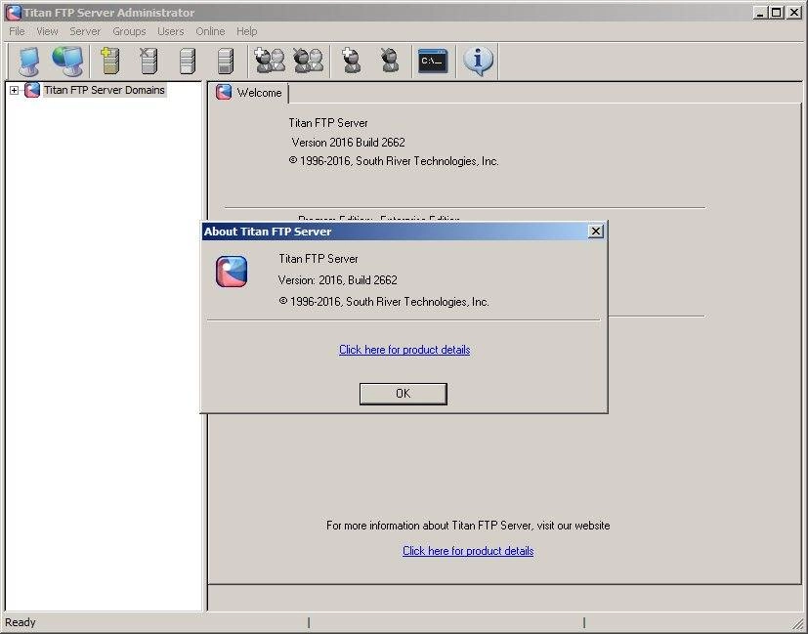Viewport: 808px width, 634px height.
Task: Click the delete user toolbar icon
Action: (390, 61)
